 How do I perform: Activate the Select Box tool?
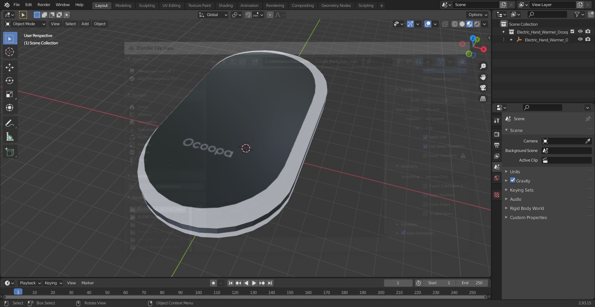click(10, 38)
